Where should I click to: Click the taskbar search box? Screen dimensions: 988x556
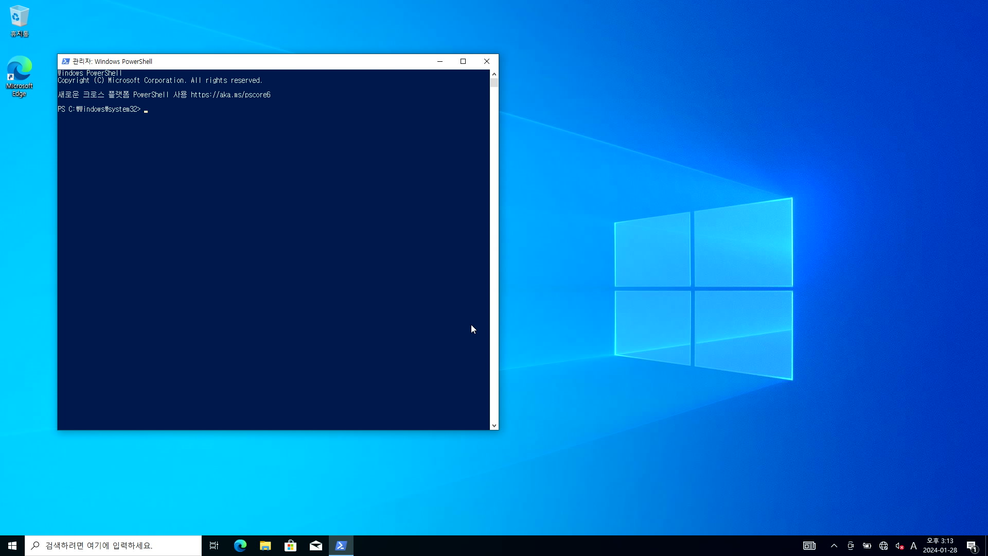[113, 546]
